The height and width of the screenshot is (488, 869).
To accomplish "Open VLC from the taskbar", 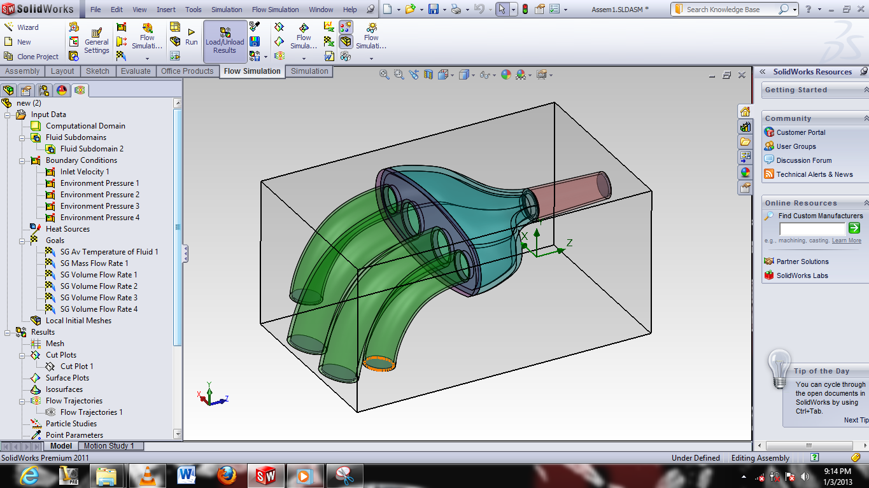I will pyautogui.click(x=146, y=475).
